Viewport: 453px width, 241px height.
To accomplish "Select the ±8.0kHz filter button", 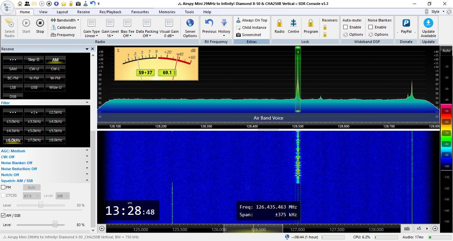I will pos(55,140).
